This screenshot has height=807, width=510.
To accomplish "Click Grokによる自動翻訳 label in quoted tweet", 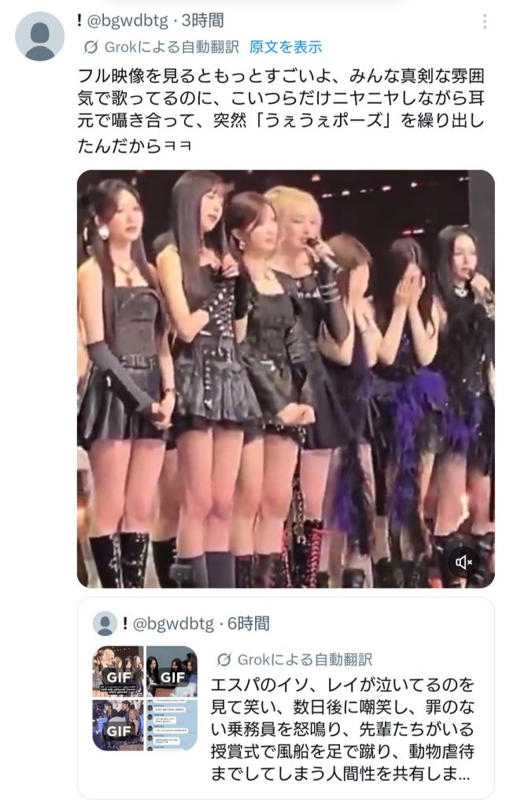I will pyautogui.click(x=305, y=660).
